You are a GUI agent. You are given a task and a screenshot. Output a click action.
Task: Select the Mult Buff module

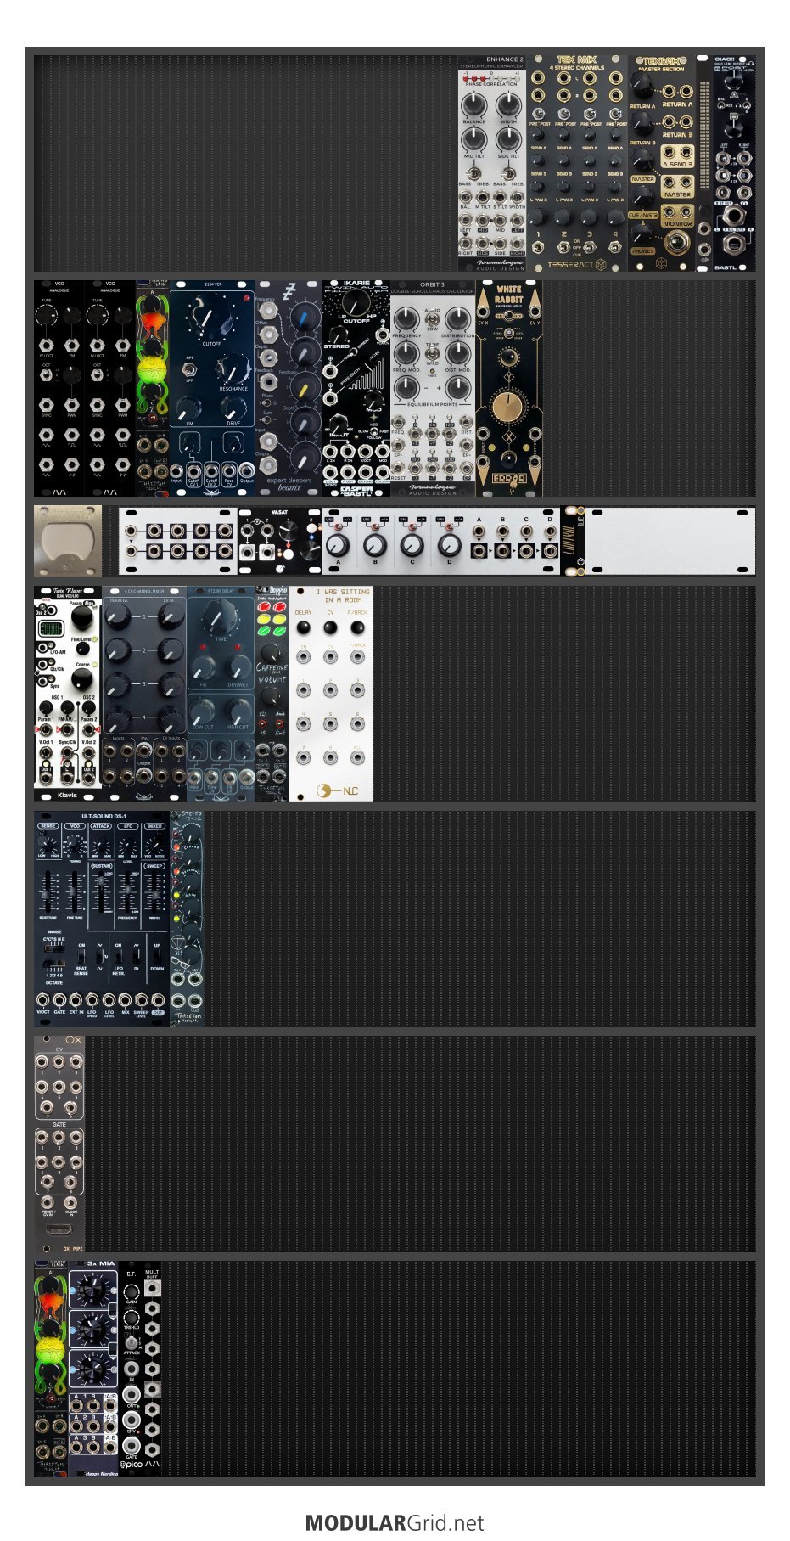(153, 1369)
